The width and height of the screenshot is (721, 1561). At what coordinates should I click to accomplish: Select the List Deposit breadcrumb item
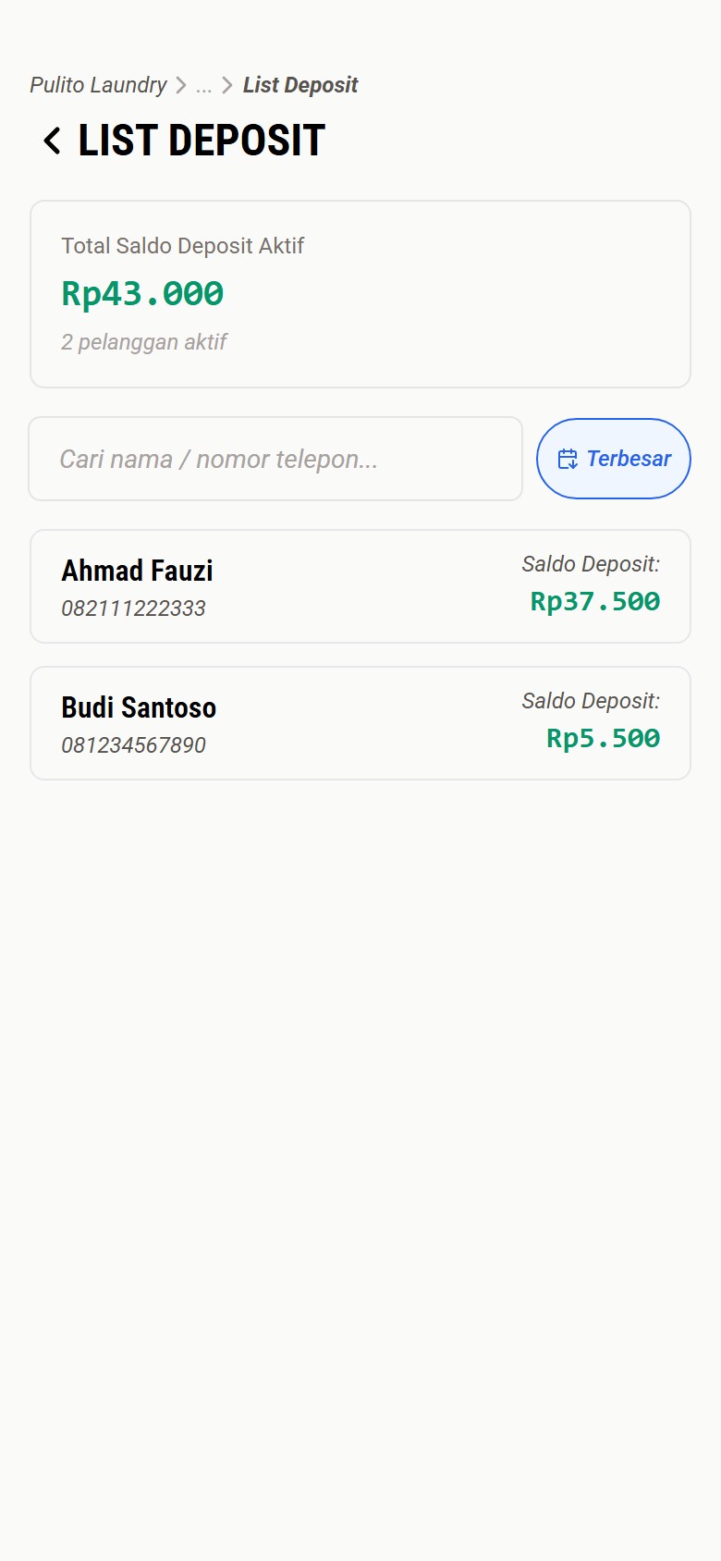[300, 85]
